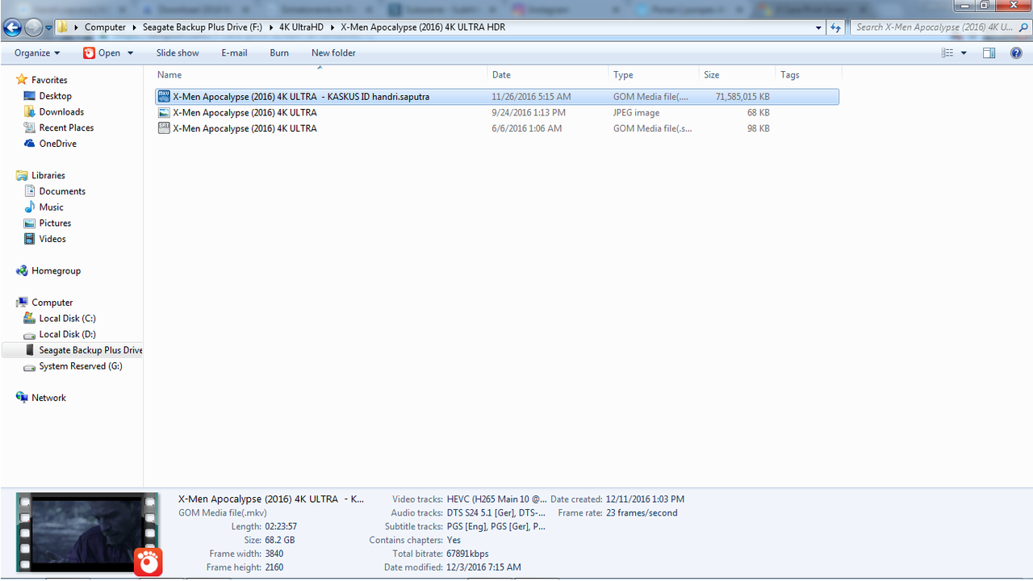Click Computer in the address path
The height and width of the screenshot is (581, 1033).
point(105,27)
